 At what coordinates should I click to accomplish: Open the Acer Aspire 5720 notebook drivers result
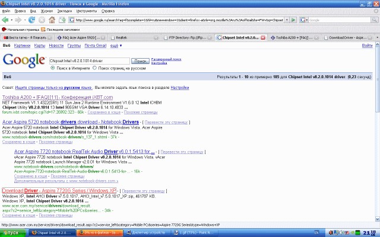click(x=70, y=122)
